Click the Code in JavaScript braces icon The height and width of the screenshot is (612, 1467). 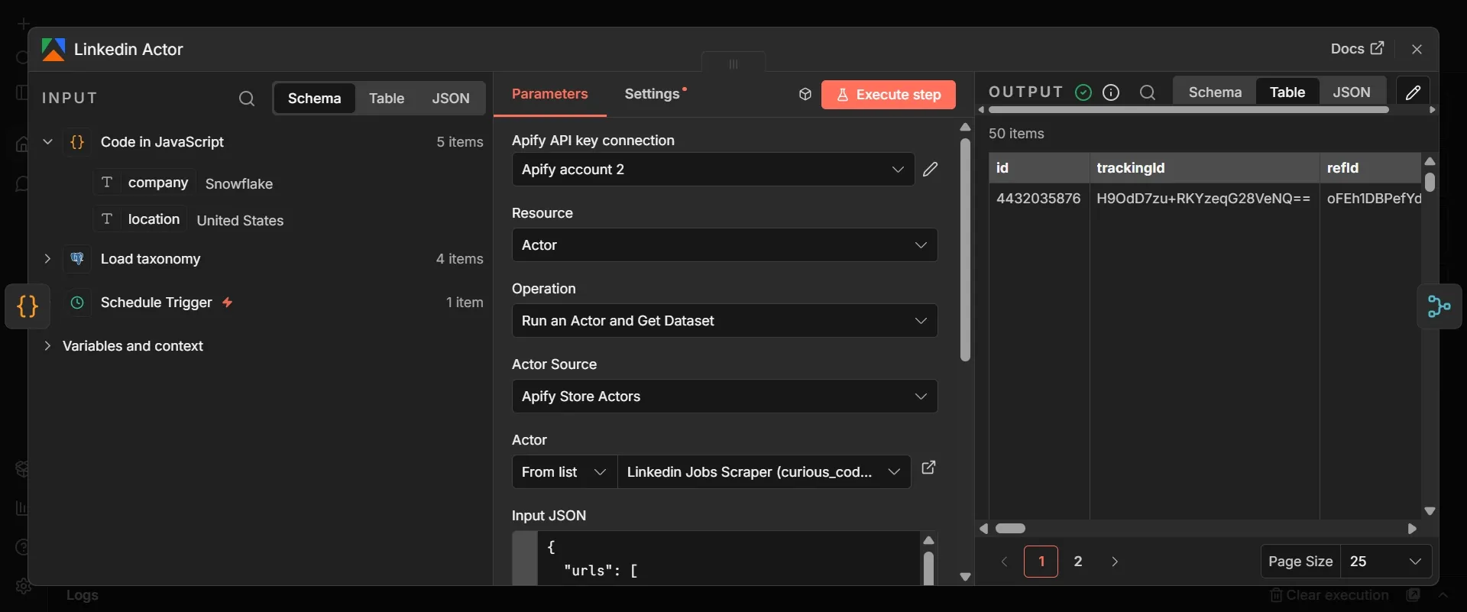pyautogui.click(x=77, y=142)
